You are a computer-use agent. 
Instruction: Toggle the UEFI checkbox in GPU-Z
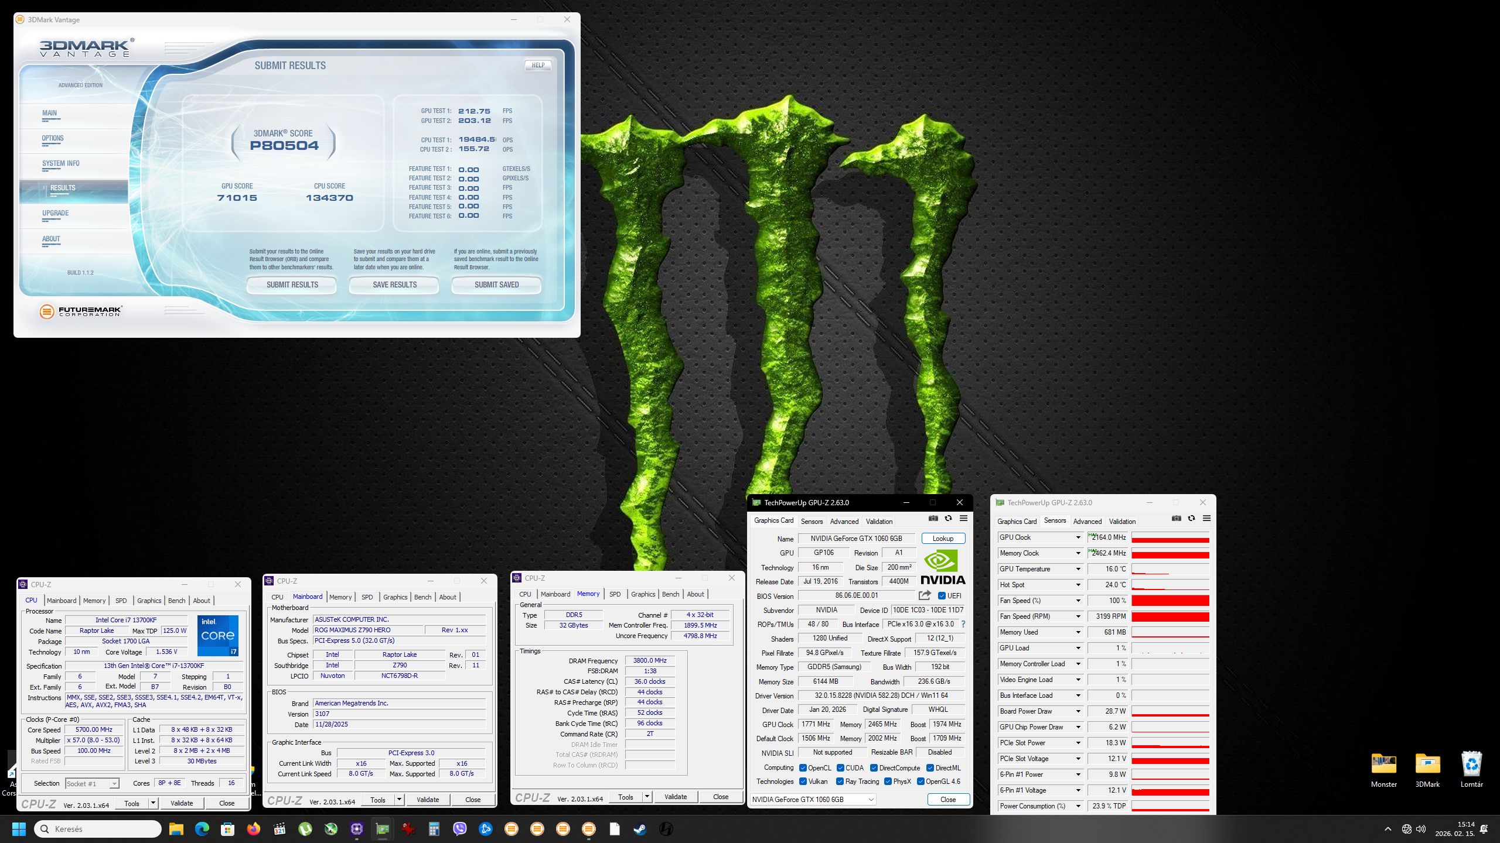pyautogui.click(x=942, y=596)
